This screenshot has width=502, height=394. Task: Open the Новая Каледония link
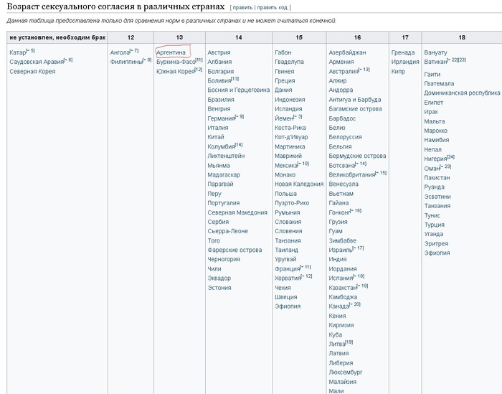(299, 184)
